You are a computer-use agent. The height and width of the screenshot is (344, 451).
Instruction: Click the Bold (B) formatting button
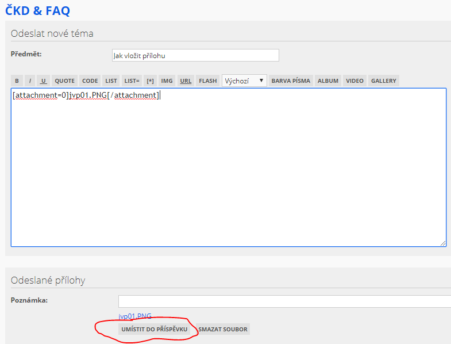[x=17, y=81]
